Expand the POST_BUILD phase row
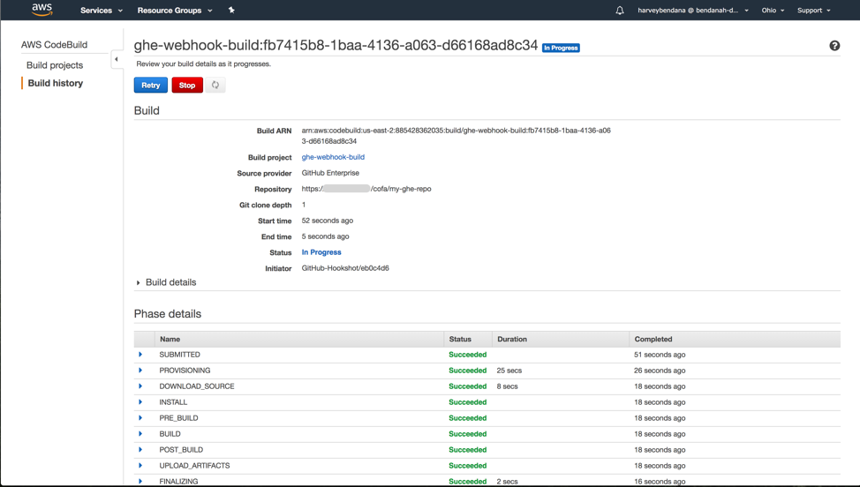 140,450
